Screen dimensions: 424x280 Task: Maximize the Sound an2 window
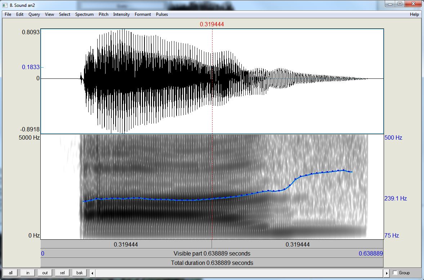point(400,4)
